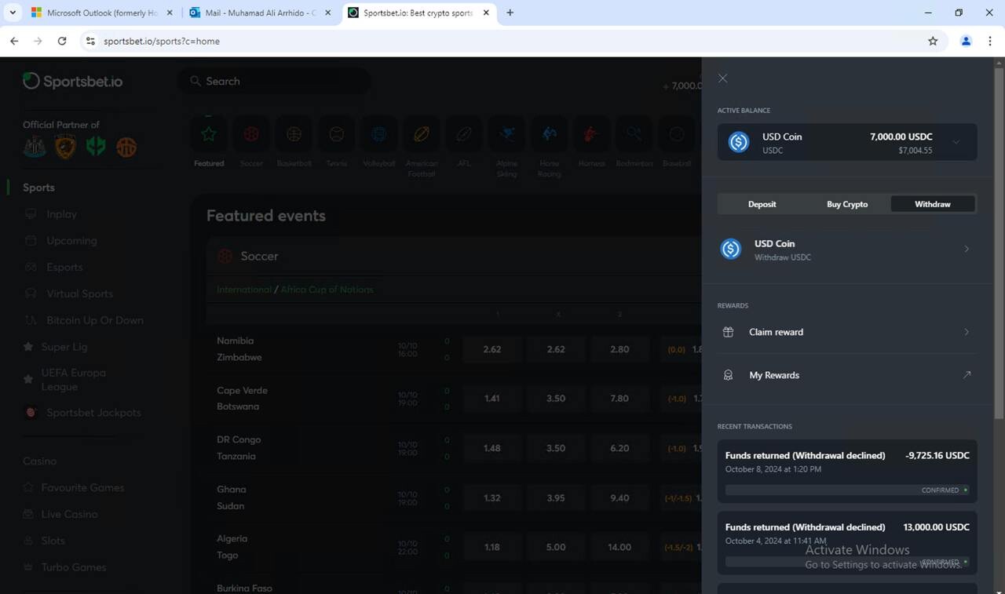Pick 1.18 odds for Algeria
The width and height of the screenshot is (1005, 594).
(x=492, y=547)
